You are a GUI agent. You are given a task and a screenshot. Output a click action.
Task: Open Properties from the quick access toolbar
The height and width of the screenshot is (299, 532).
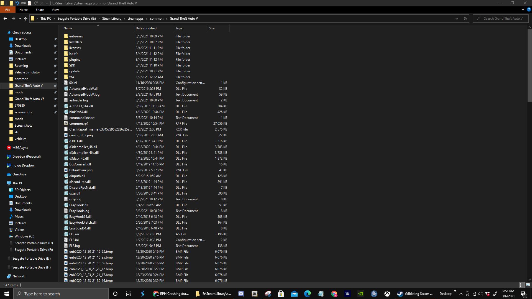pos(30,3)
